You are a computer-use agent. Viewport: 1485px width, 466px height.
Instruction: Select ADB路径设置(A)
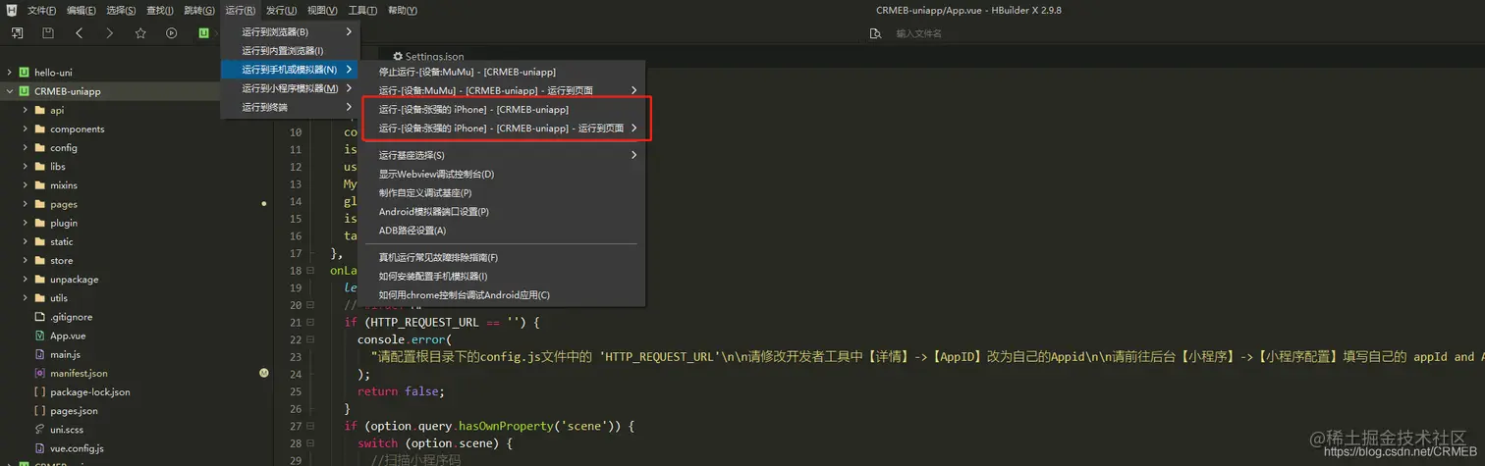[x=503, y=231]
